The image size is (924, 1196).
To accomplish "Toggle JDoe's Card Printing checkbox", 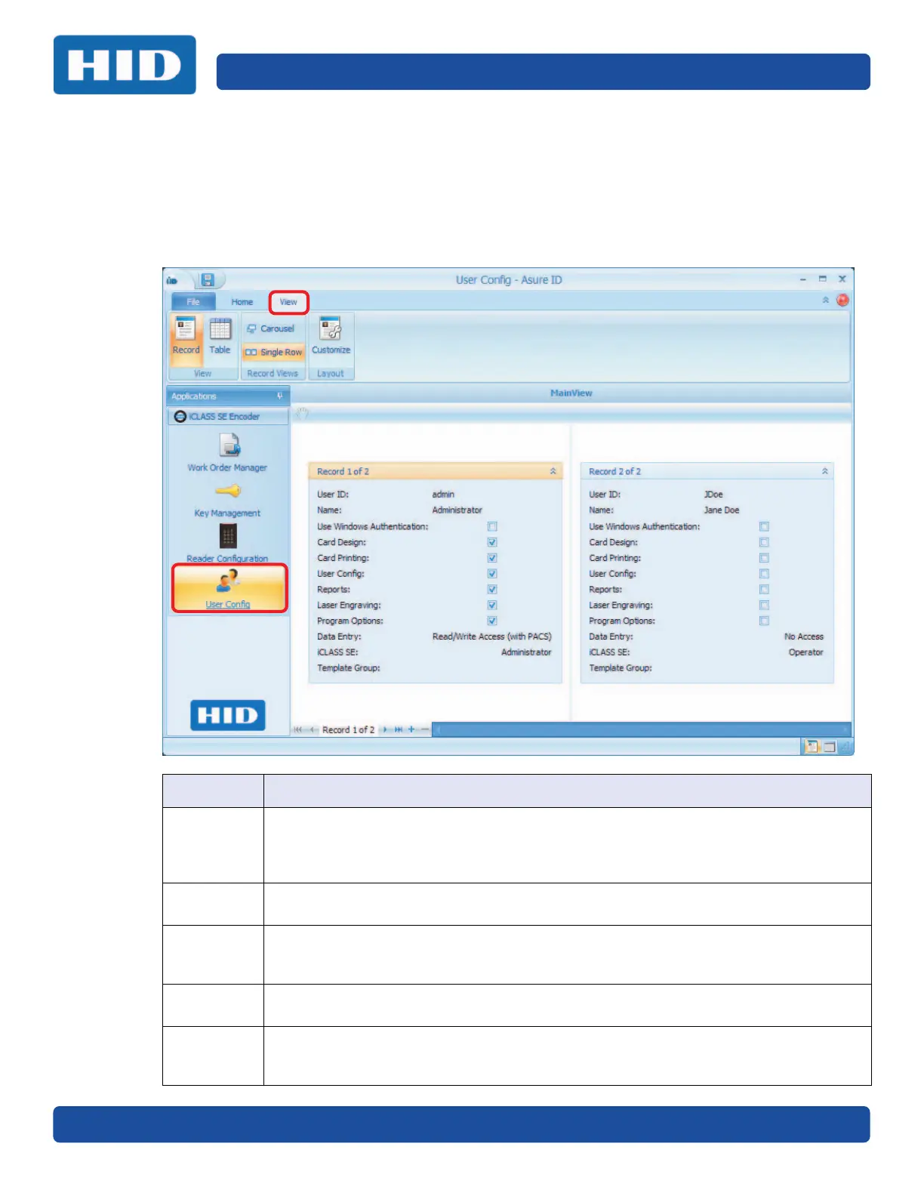I will click(764, 559).
